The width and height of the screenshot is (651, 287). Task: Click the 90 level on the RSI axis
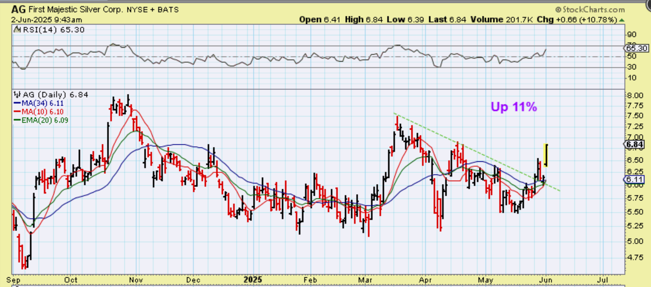632,34
